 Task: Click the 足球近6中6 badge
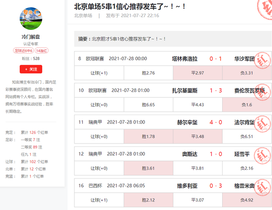point(23,51)
